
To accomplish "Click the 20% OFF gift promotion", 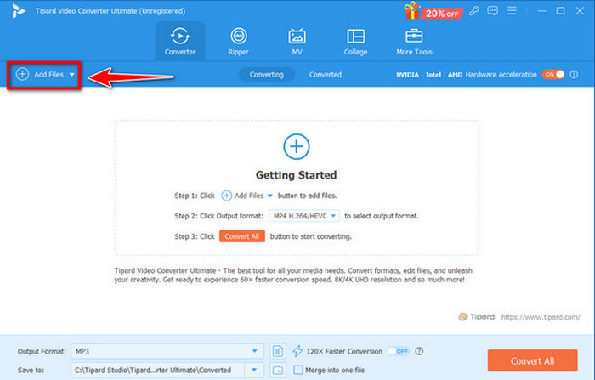I will tap(433, 11).
